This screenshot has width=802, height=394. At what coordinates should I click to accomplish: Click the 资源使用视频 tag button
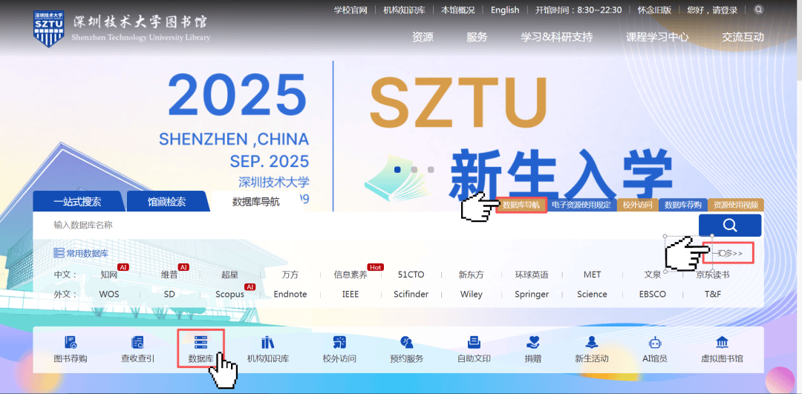735,205
